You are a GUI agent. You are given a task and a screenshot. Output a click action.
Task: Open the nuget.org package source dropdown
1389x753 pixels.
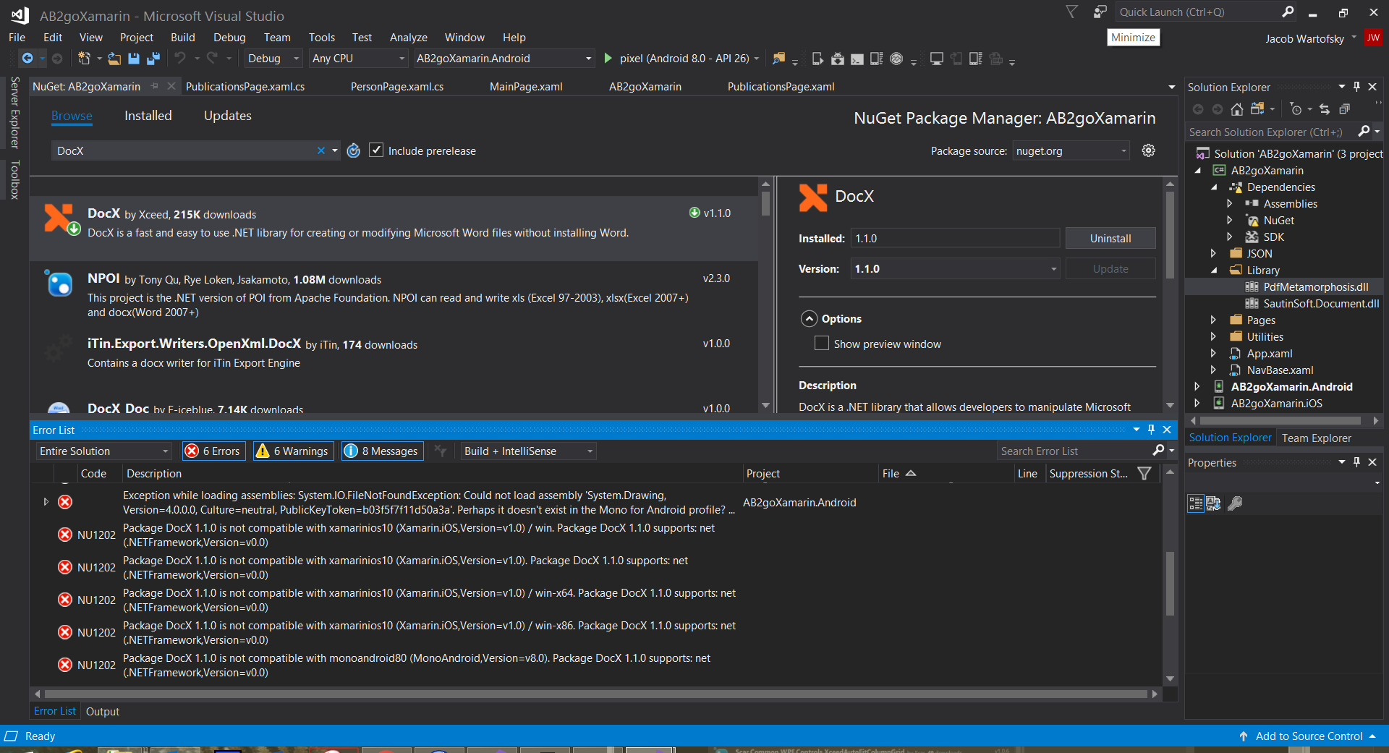(1071, 150)
